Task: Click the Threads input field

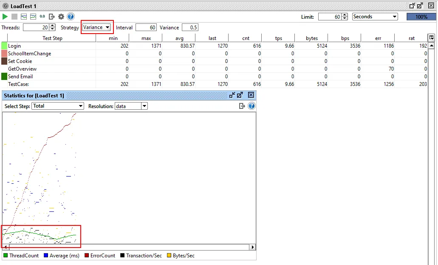Action: 36,27
